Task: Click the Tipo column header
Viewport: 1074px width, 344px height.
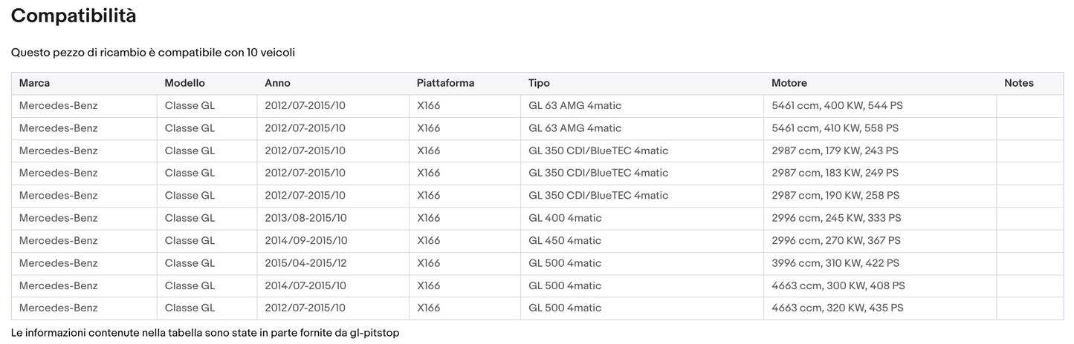Action: click(x=539, y=83)
